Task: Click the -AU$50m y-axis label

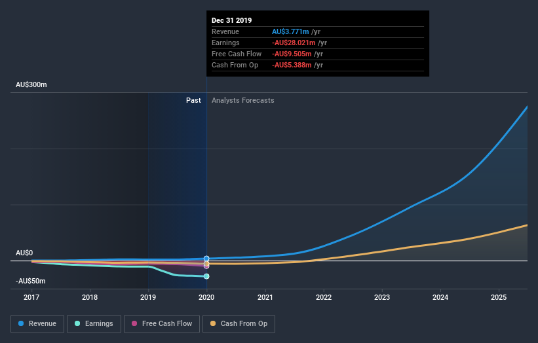Action: coord(31,281)
